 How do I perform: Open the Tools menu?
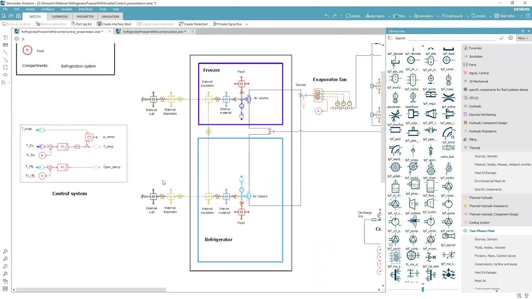(x=103, y=9)
